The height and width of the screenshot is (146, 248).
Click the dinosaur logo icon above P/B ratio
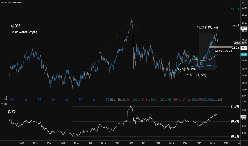click(x=6, y=98)
